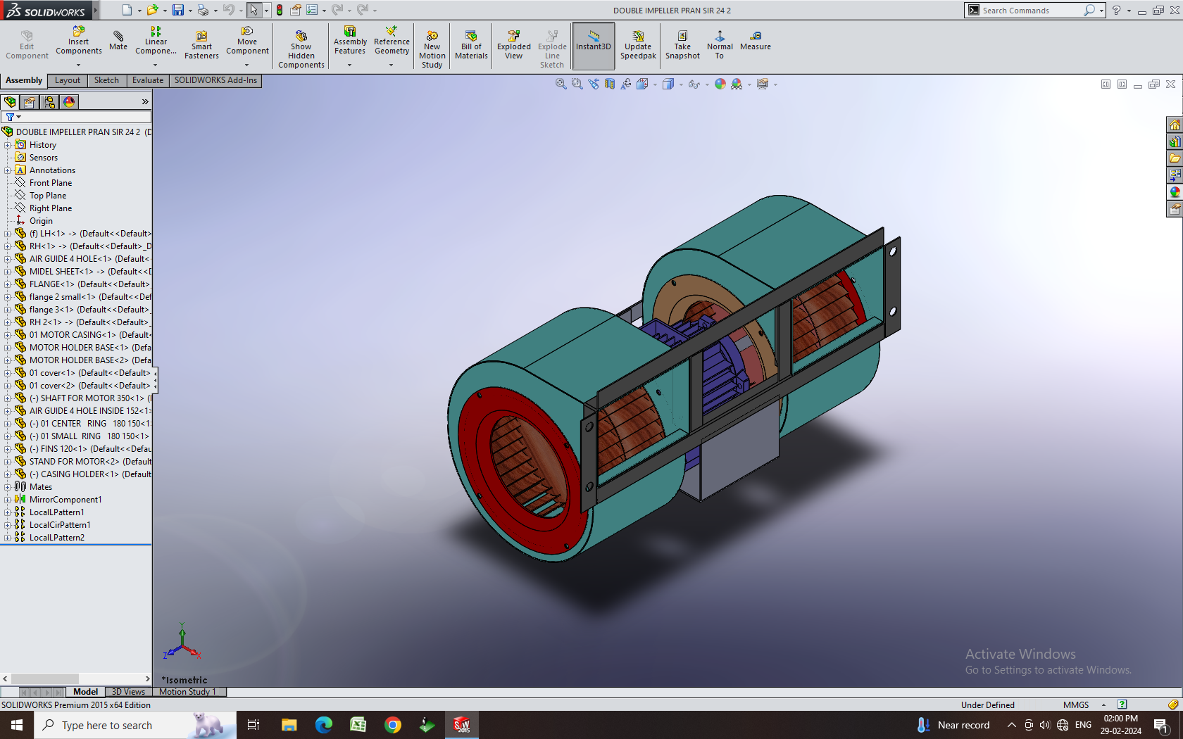
Task: Expand the History node in the tree
Action: pyautogui.click(x=8, y=145)
